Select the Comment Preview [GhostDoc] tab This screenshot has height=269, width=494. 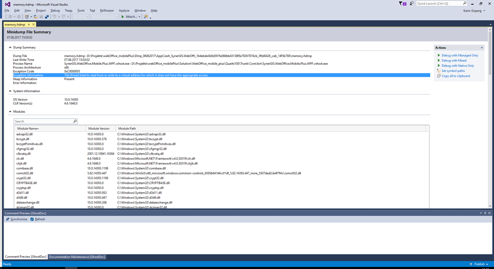point(25,257)
